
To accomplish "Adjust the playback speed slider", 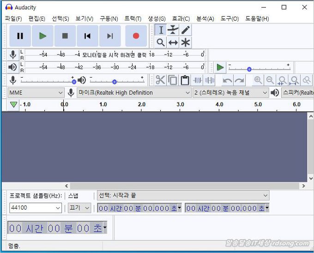I will 260,68.
